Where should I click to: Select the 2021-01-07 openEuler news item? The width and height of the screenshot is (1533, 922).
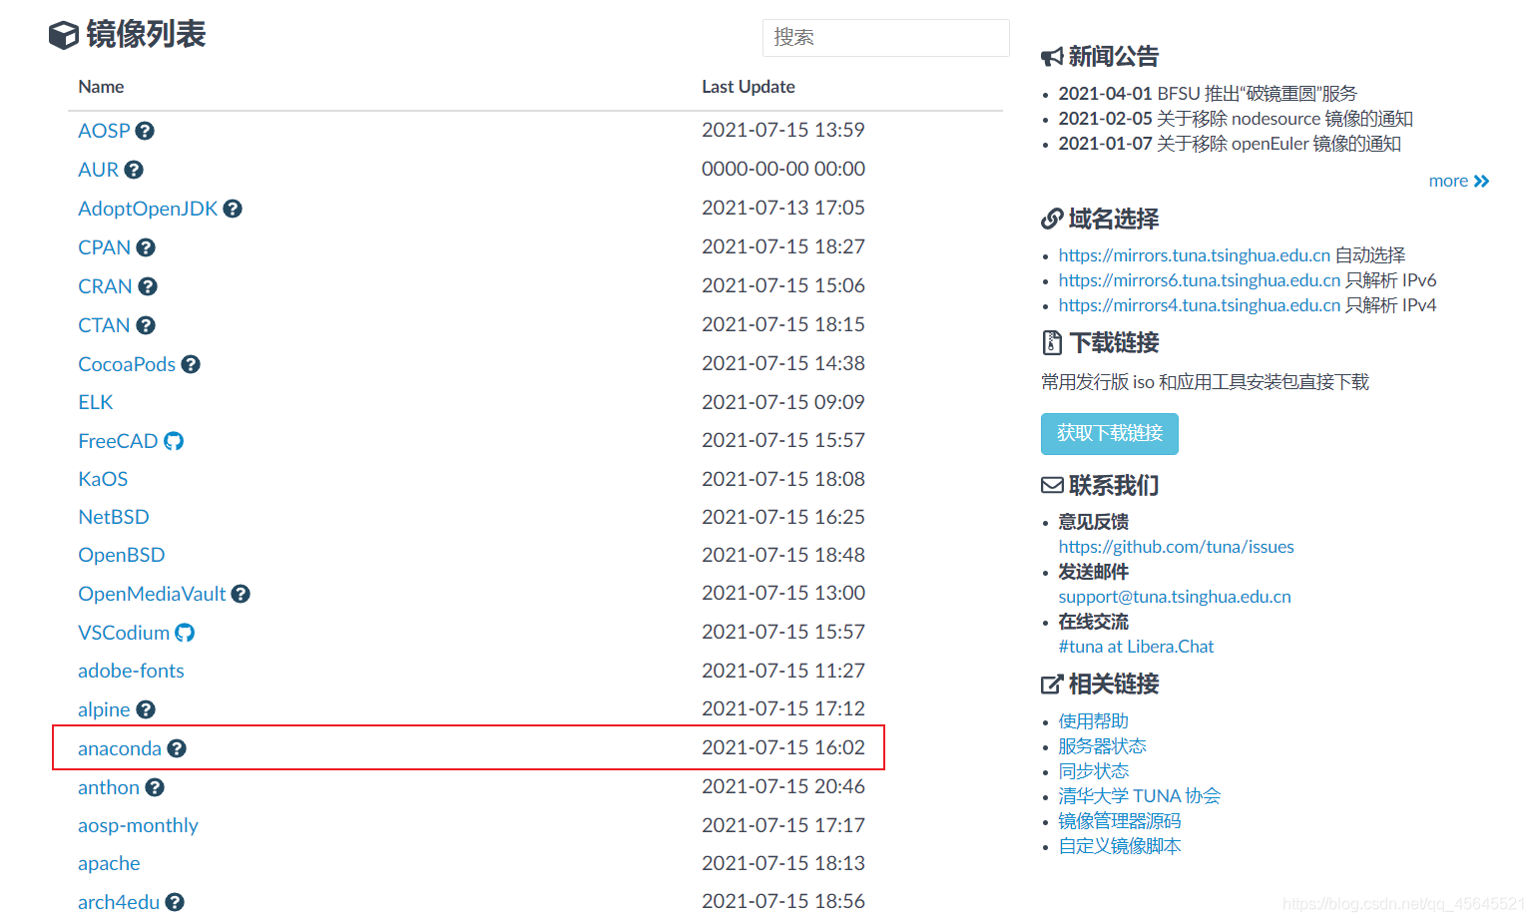(x=1230, y=144)
